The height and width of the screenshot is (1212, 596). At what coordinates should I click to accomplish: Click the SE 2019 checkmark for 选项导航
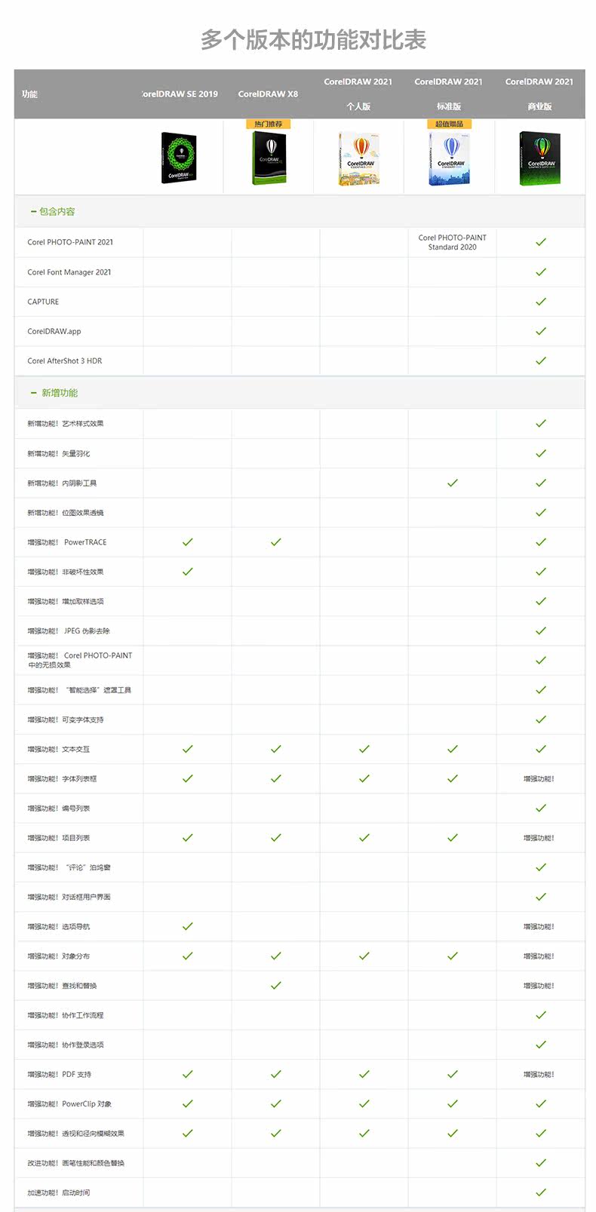(188, 926)
